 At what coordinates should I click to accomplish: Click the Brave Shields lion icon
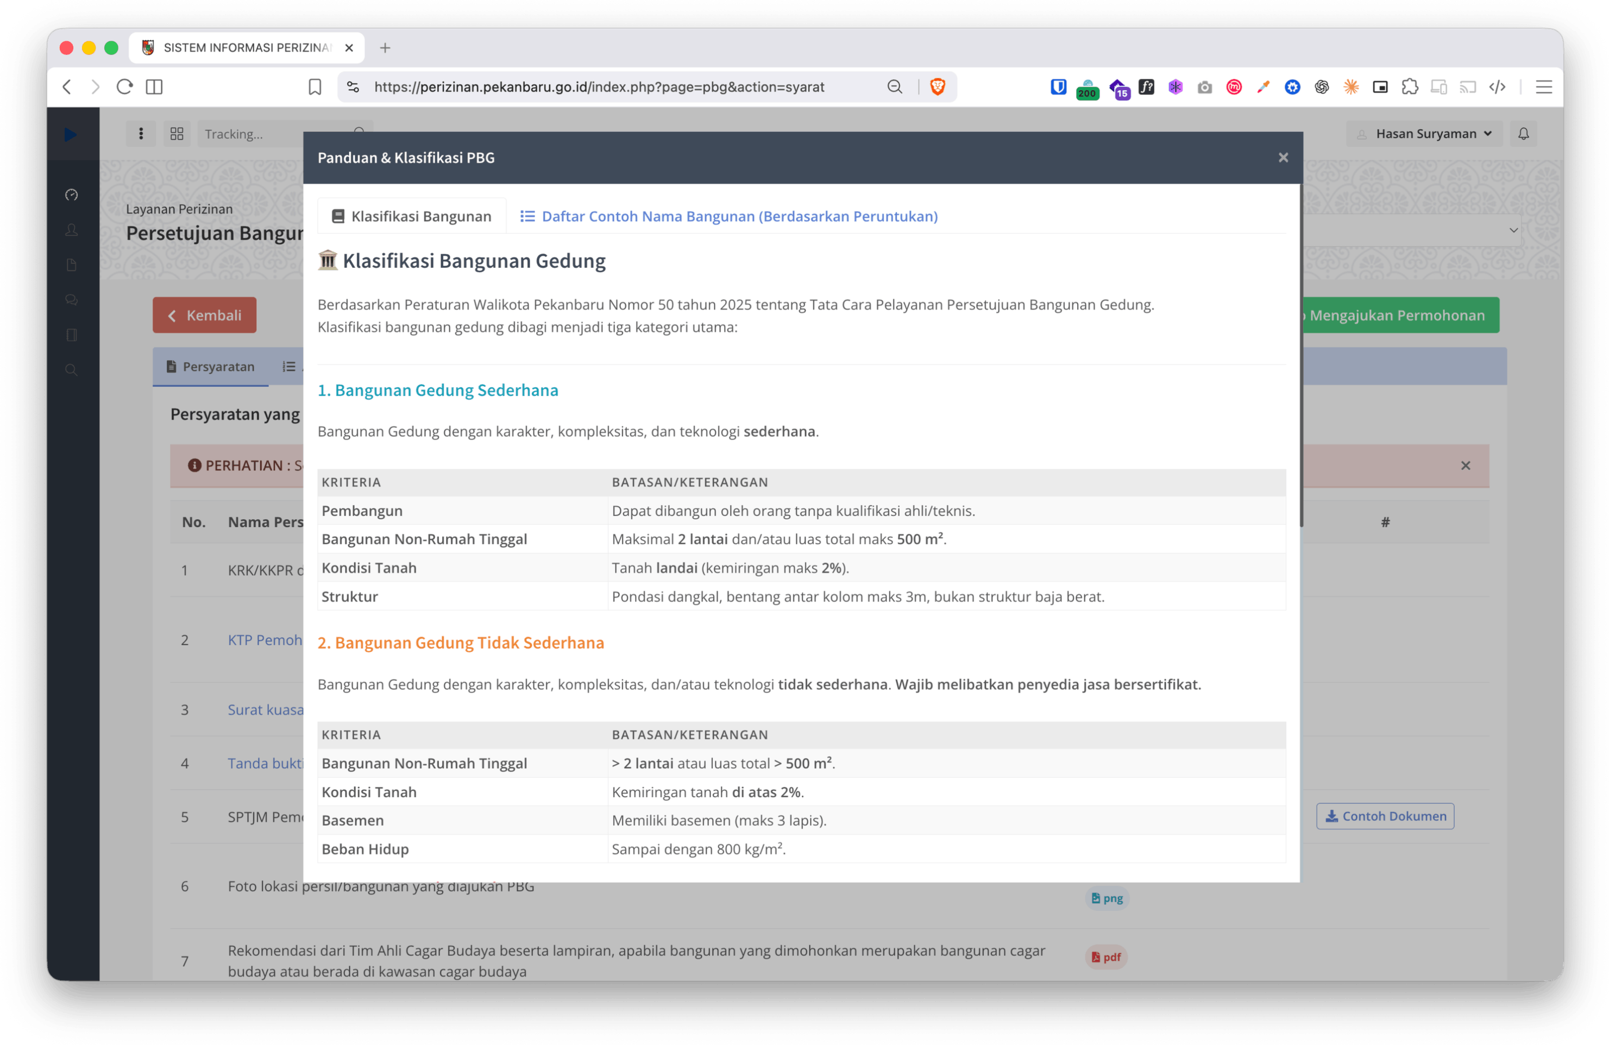pos(937,86)
